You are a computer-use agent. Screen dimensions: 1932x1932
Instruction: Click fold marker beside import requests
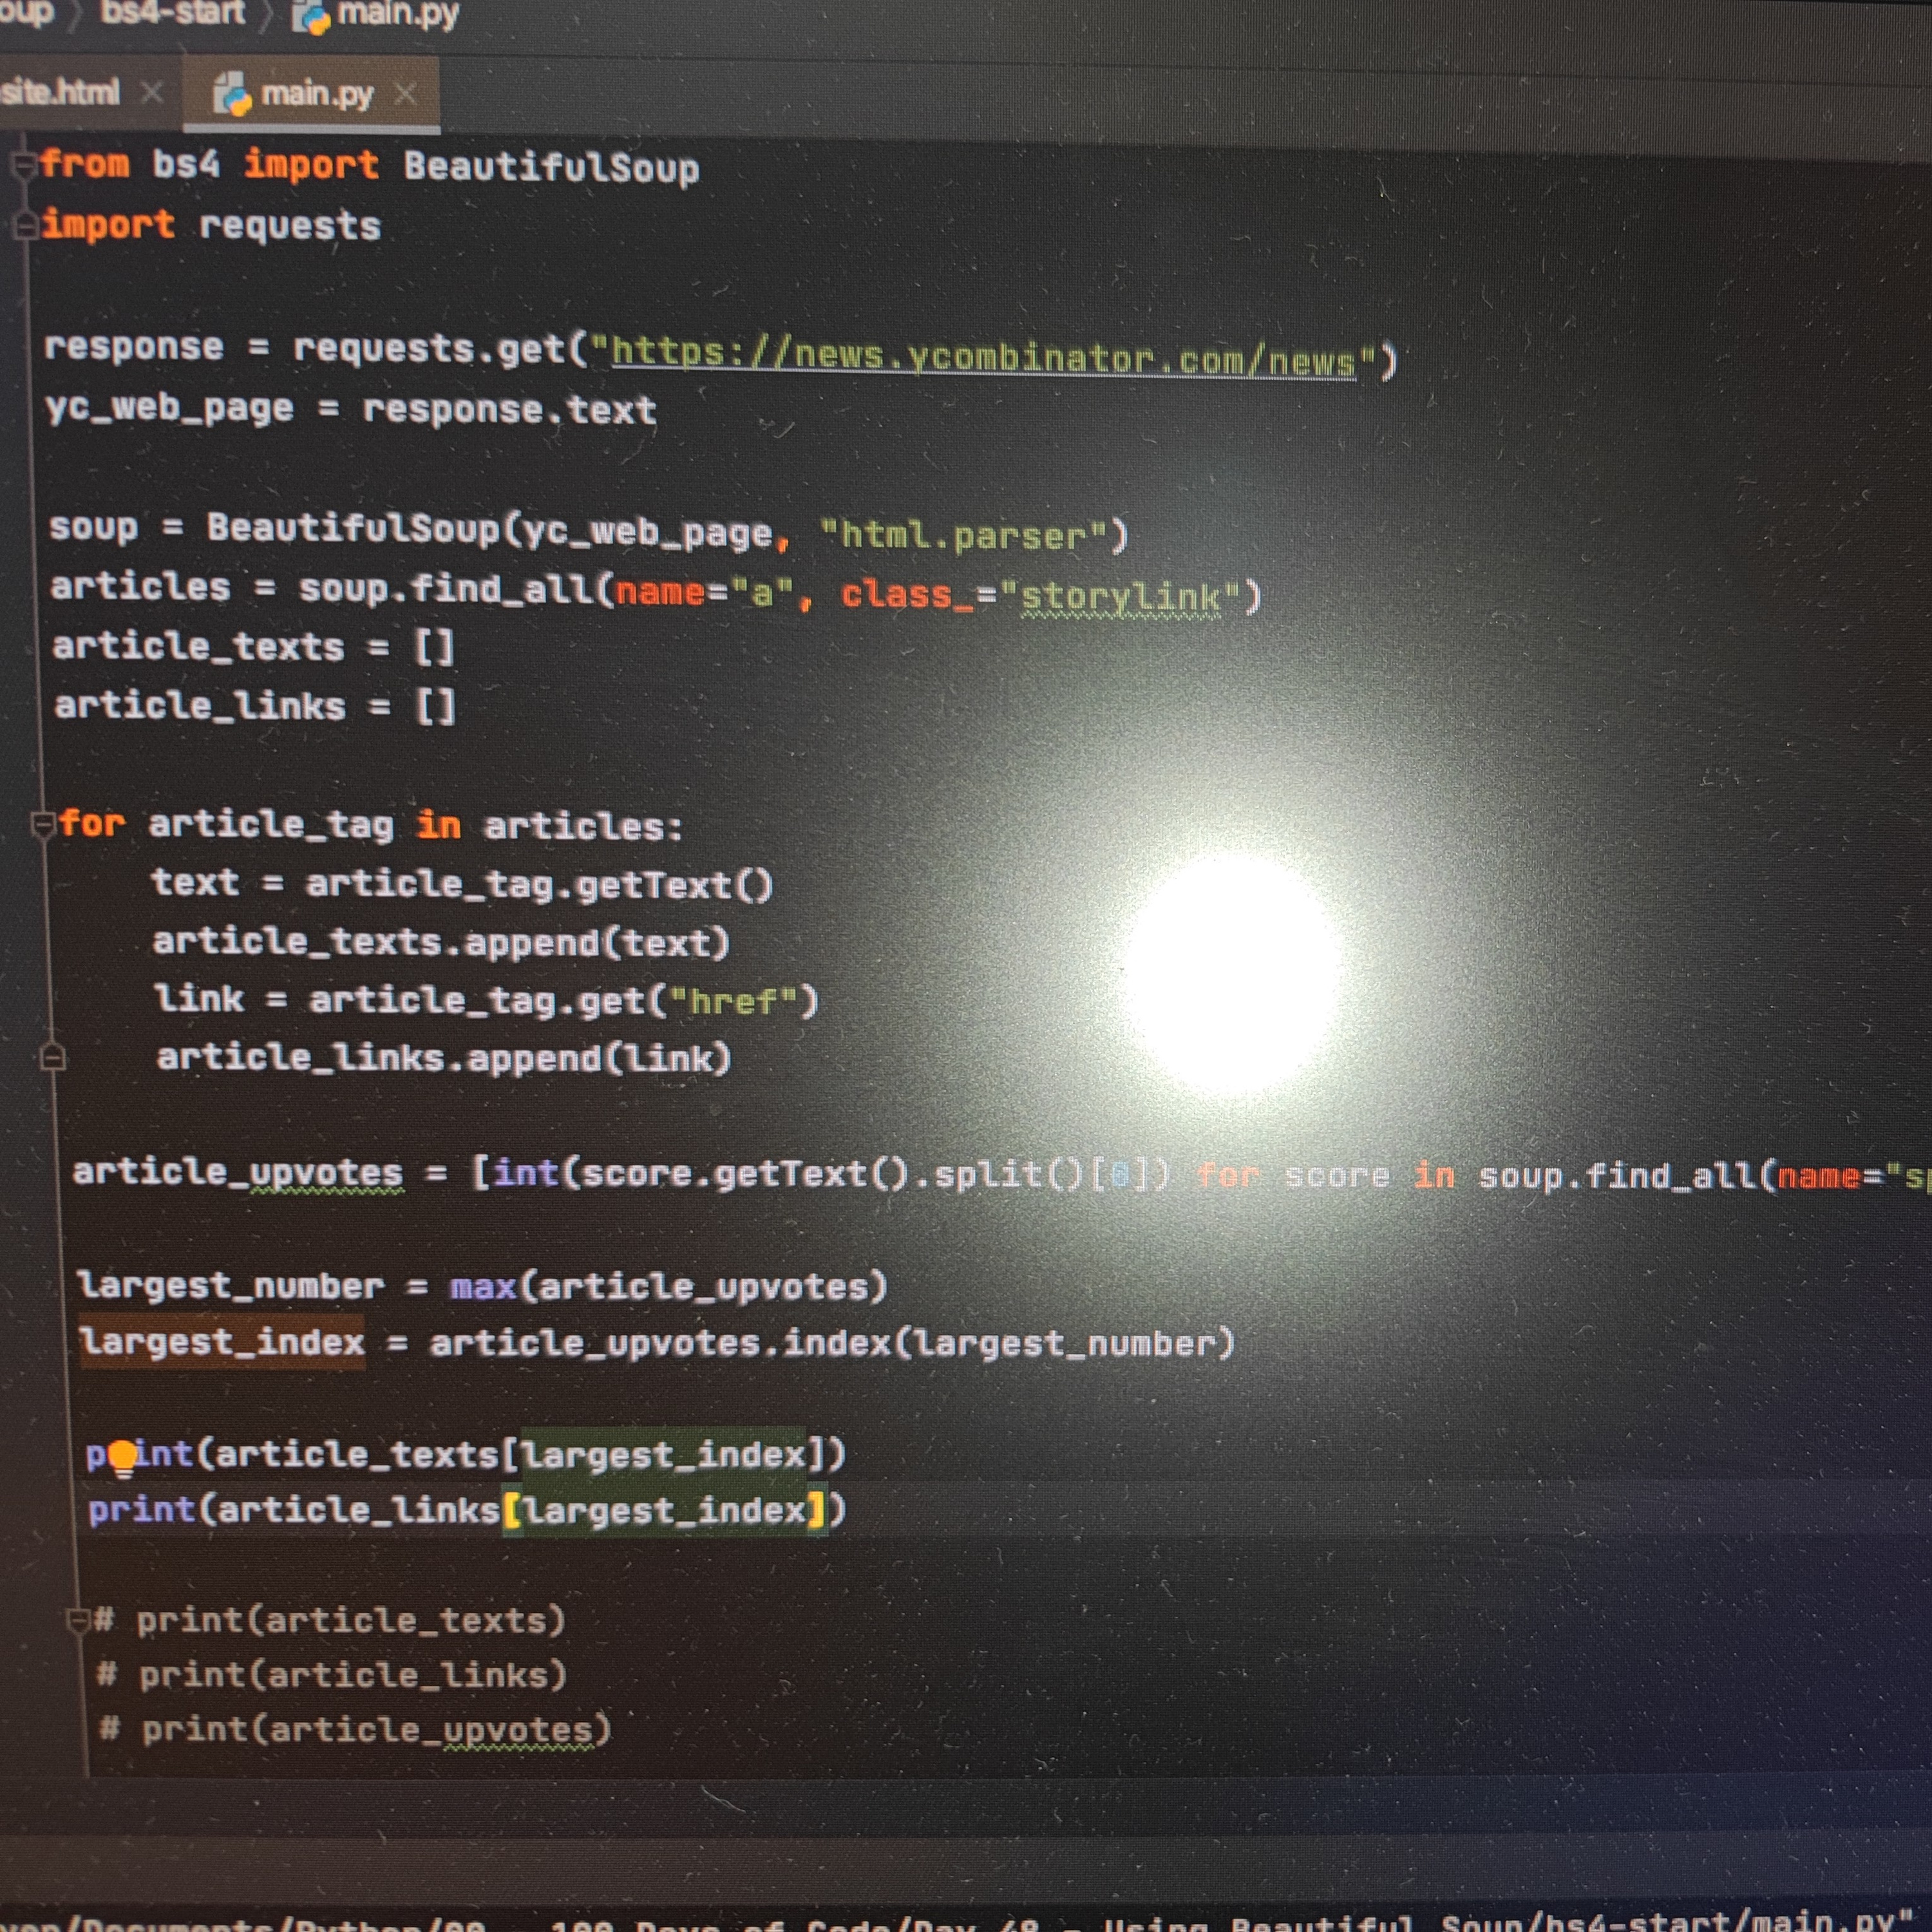tap(25, 226)
